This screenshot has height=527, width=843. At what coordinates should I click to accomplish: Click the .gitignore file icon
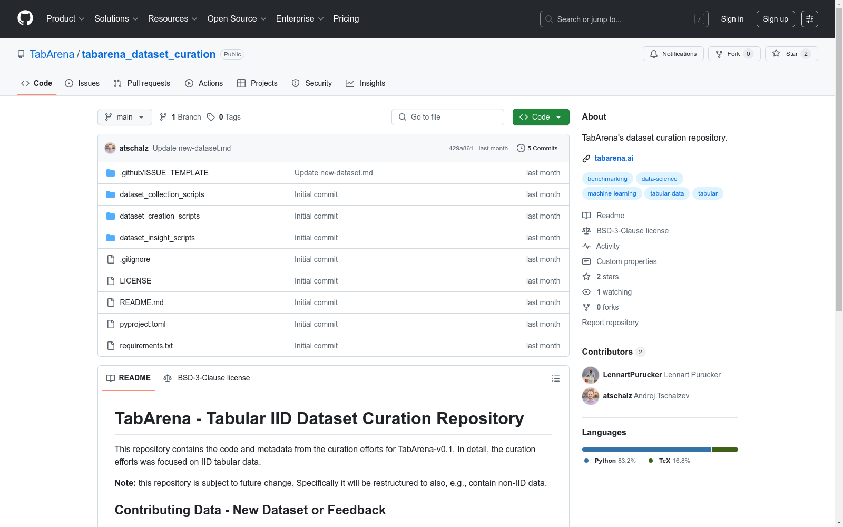(111, 259)
